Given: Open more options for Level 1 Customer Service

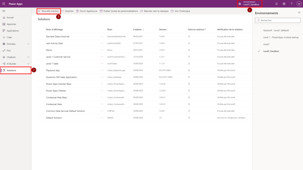Looking at the screenshot, I should [x=102, y=57].
